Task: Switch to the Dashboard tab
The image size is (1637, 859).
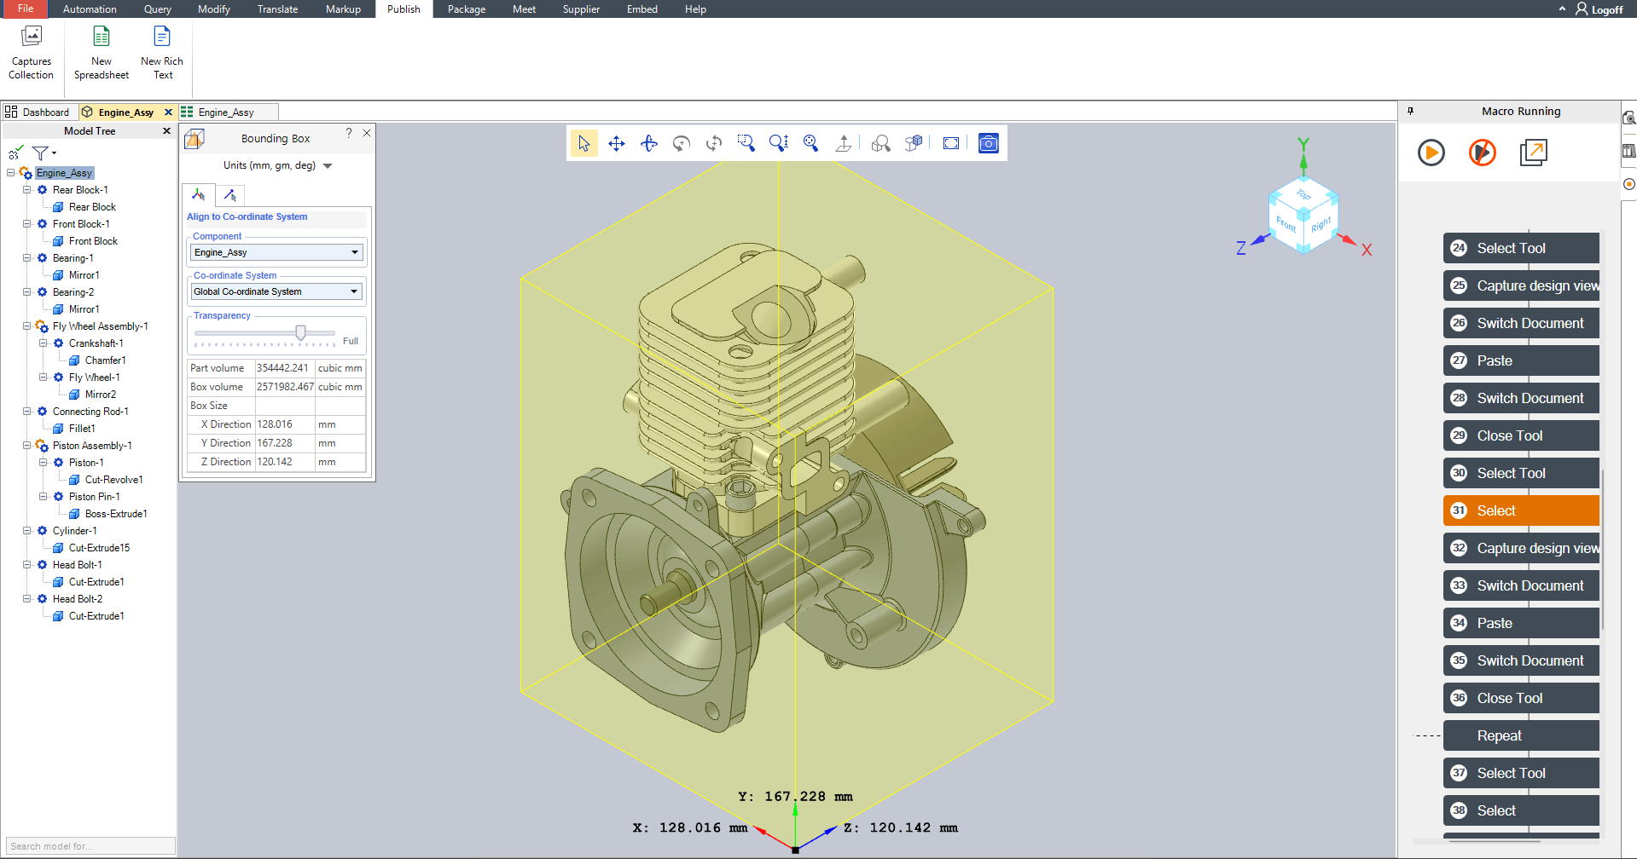Action: coord(38,112)
